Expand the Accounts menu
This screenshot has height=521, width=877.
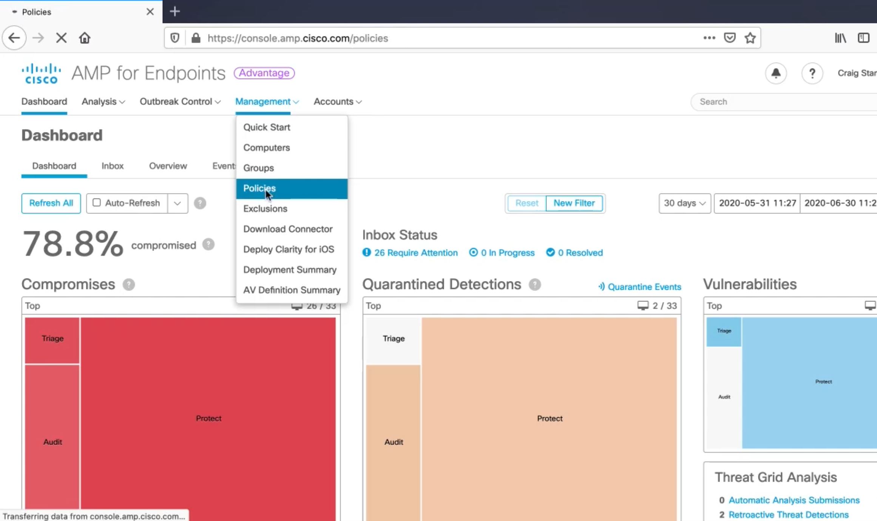click(338, 101)
